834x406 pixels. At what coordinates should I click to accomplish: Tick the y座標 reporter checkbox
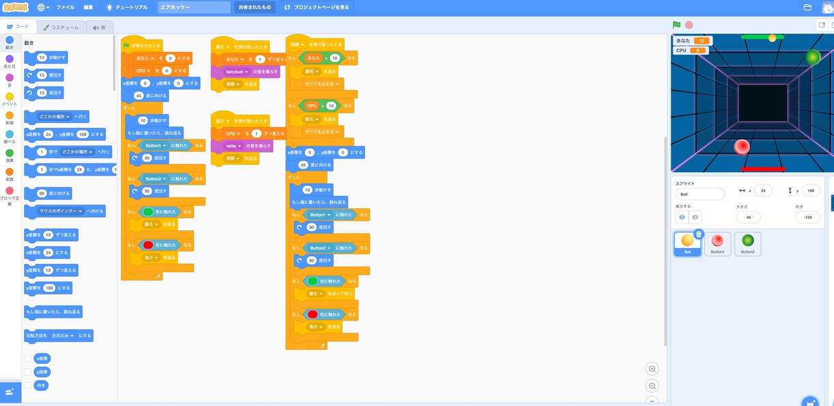point(27,372)
